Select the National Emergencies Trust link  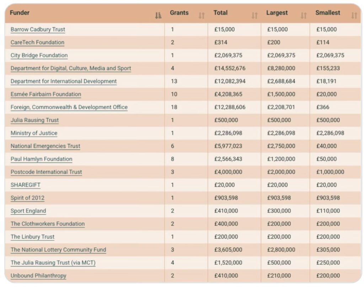45,146
